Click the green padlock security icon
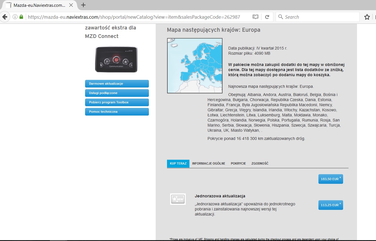The width and height of the screenshot is (376, 241). tap(21, 17)
